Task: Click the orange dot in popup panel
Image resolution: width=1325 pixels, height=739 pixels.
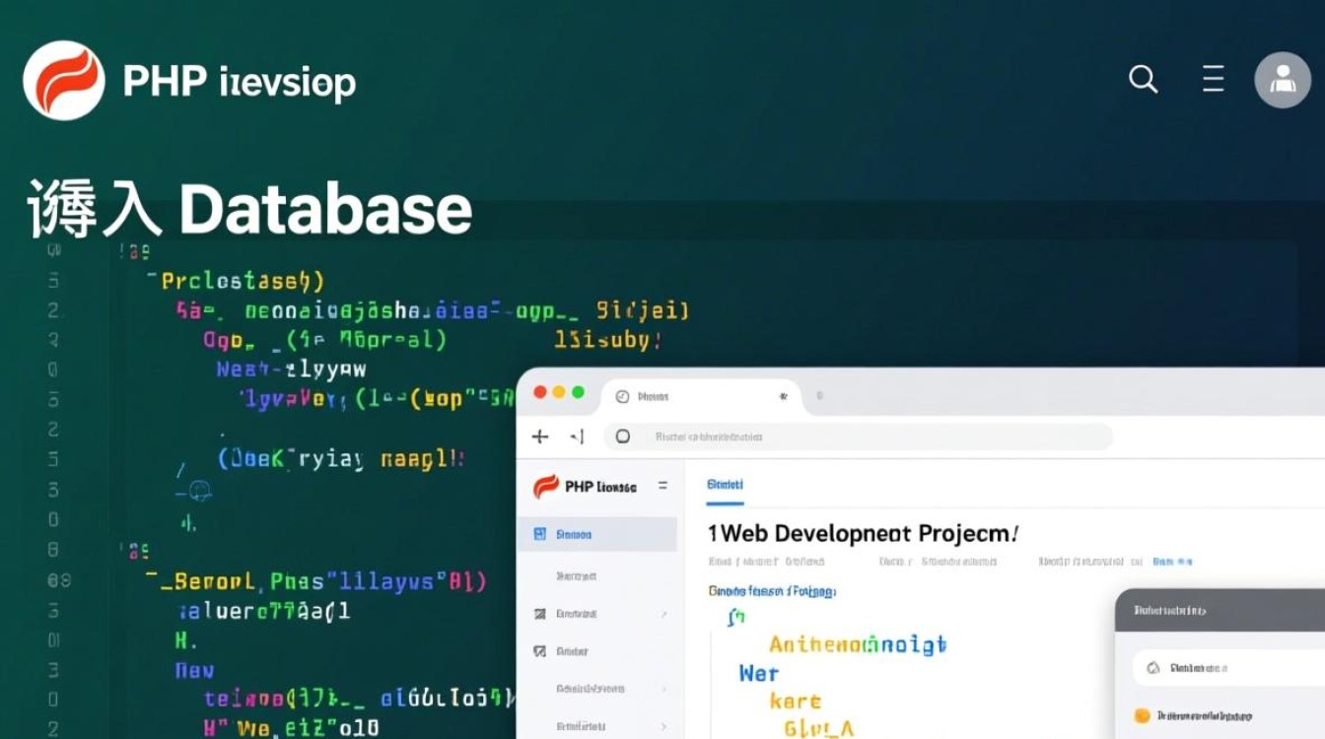Action: click(x=1143, y=715)
